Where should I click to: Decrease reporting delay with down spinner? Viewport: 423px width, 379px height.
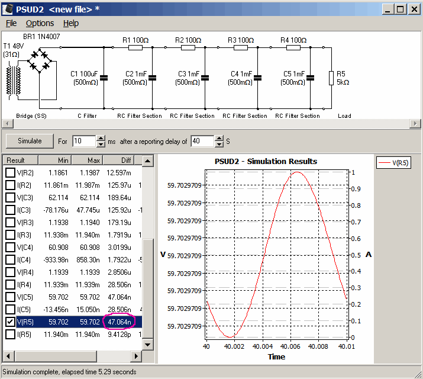(x=219, y=144)
